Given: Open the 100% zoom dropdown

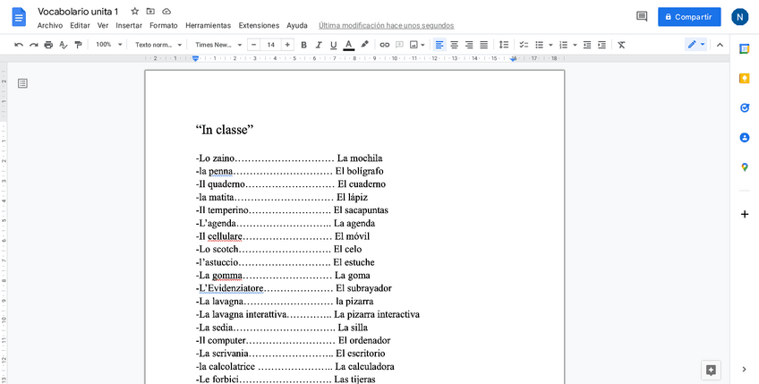Looking at the screenshot, I should (108, 45).
